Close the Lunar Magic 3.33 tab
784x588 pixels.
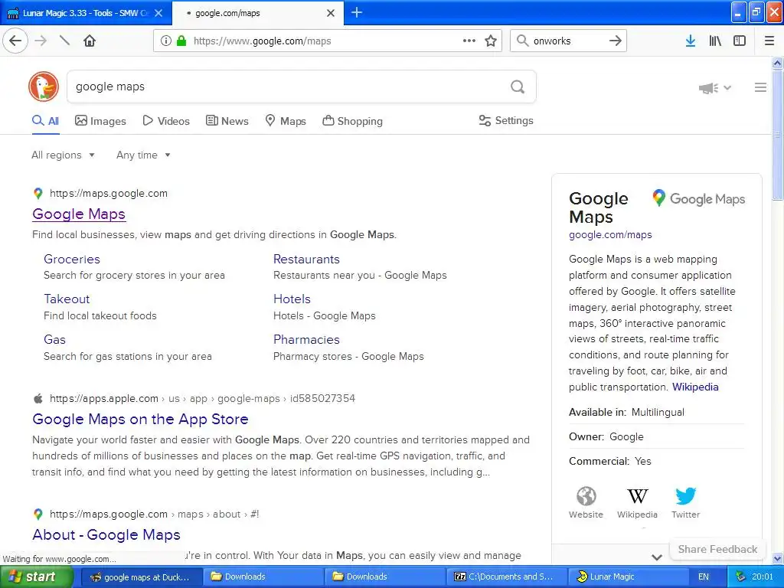[x=158, y=13]
